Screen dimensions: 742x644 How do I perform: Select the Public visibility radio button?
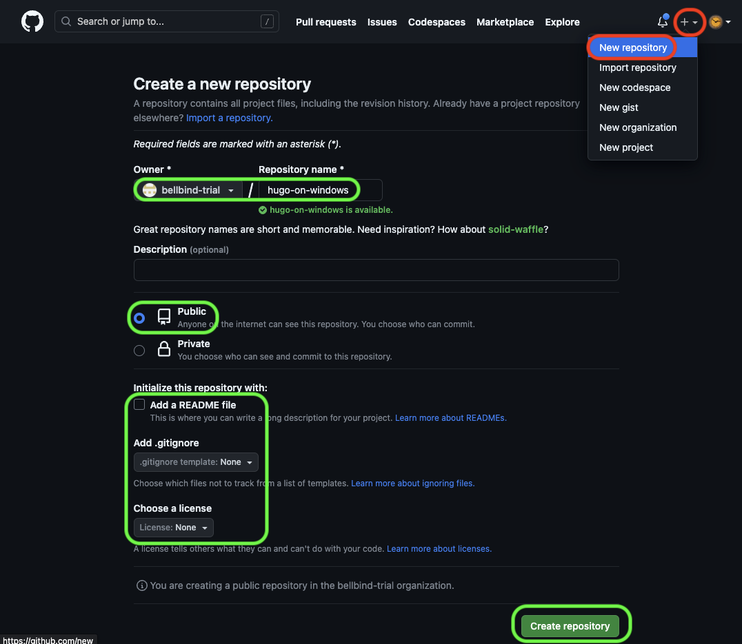tap(139, 318)
